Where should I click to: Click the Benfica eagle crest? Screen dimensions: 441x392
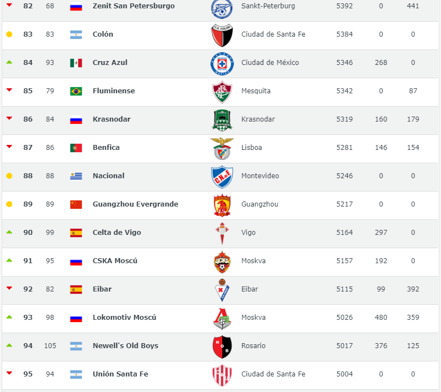[222, 149]
